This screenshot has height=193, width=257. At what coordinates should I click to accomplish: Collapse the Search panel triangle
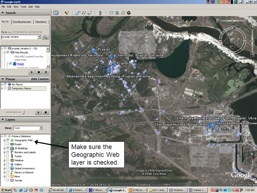(x=3, y=13)
